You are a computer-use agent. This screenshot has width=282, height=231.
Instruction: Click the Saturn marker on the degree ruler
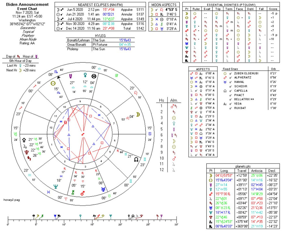tap(157, 216)
